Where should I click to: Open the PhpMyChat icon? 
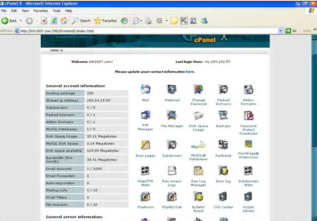[x=172, y=196]
